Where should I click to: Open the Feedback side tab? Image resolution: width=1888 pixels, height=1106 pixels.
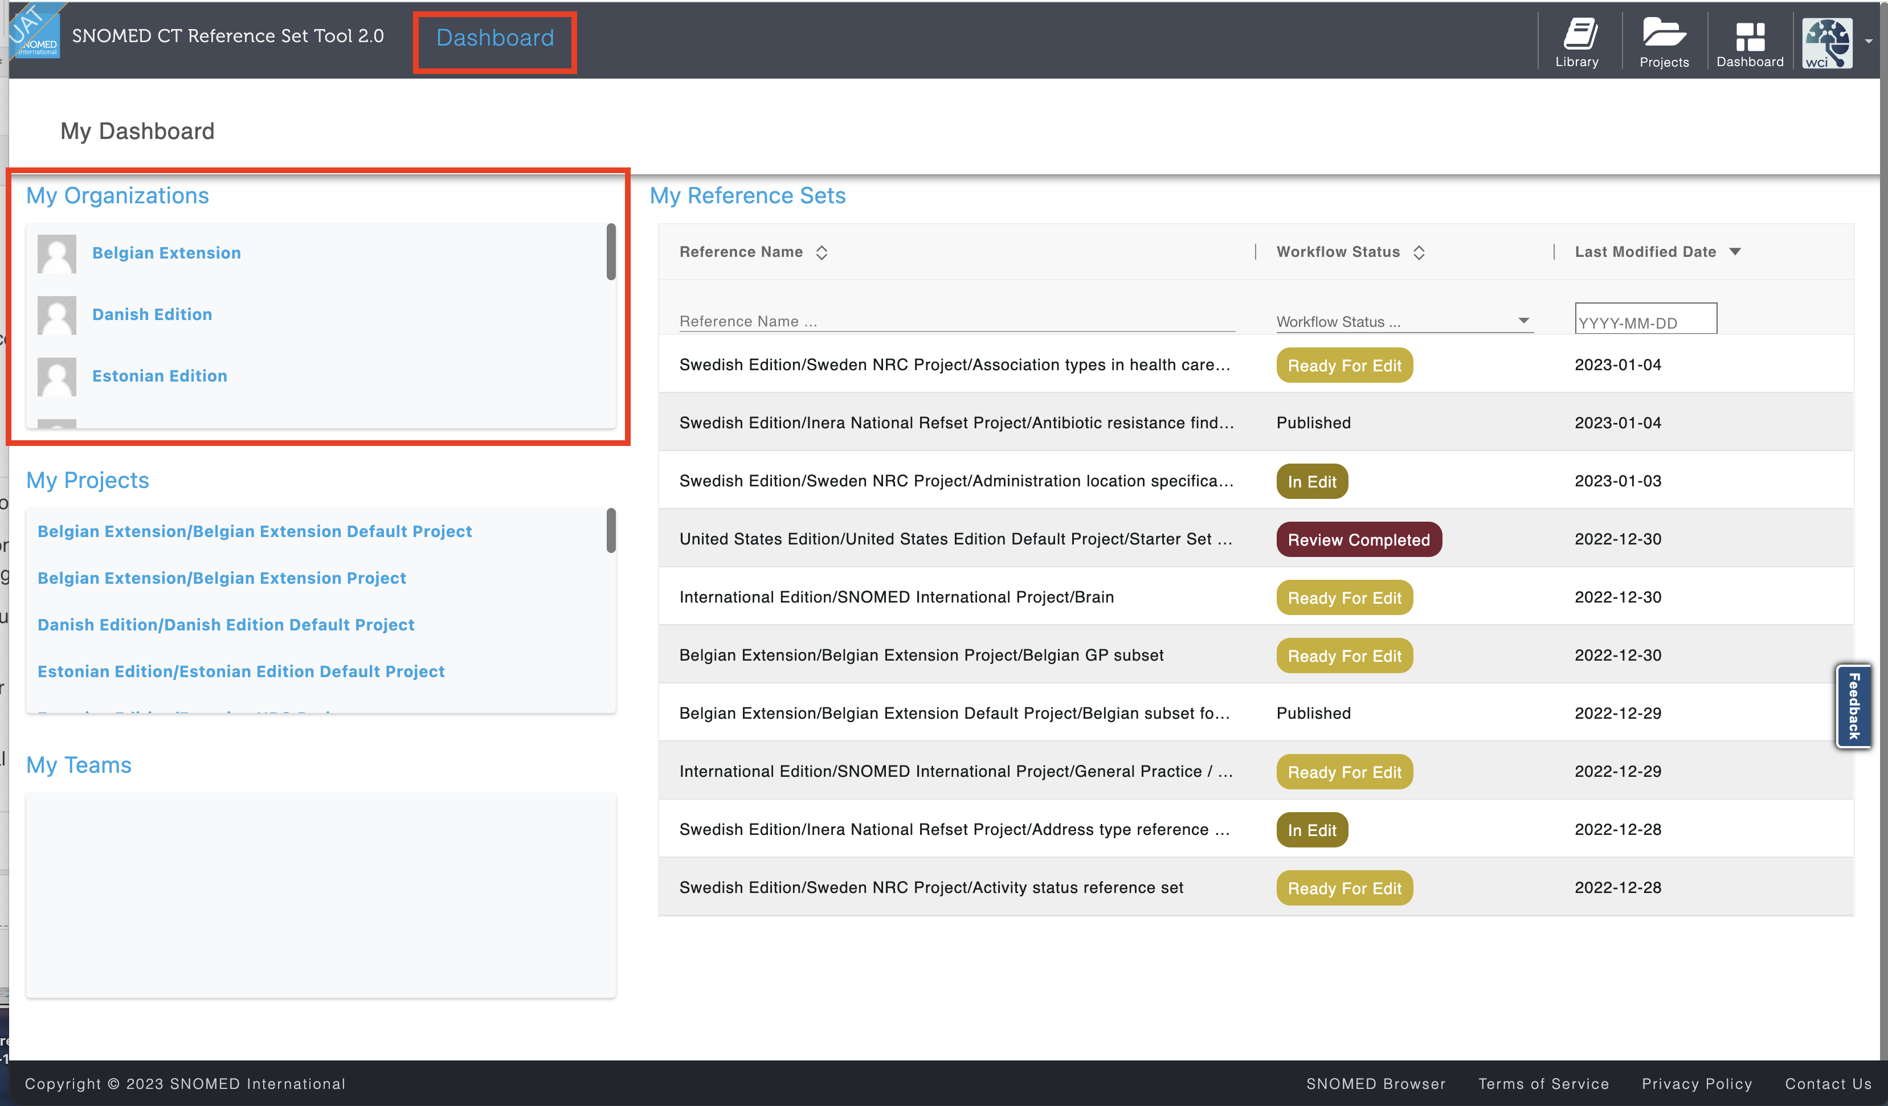[1854, 706]
